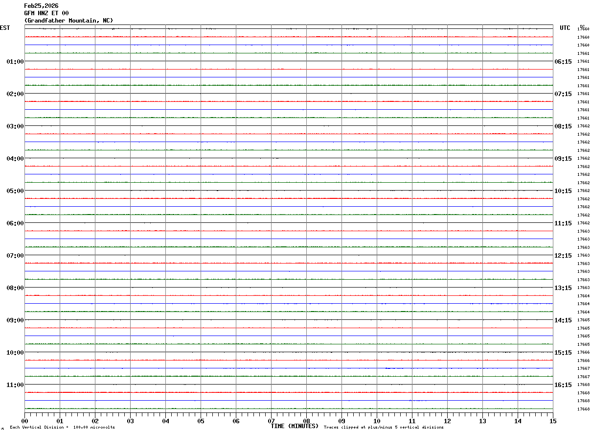The image size is (592, 434).
Task: Click minute tick "15" on the time axis
Action: [x=553, y=420]
